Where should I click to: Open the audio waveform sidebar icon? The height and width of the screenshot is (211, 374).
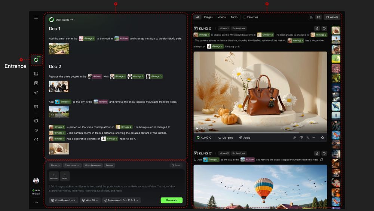click(36, 93)
